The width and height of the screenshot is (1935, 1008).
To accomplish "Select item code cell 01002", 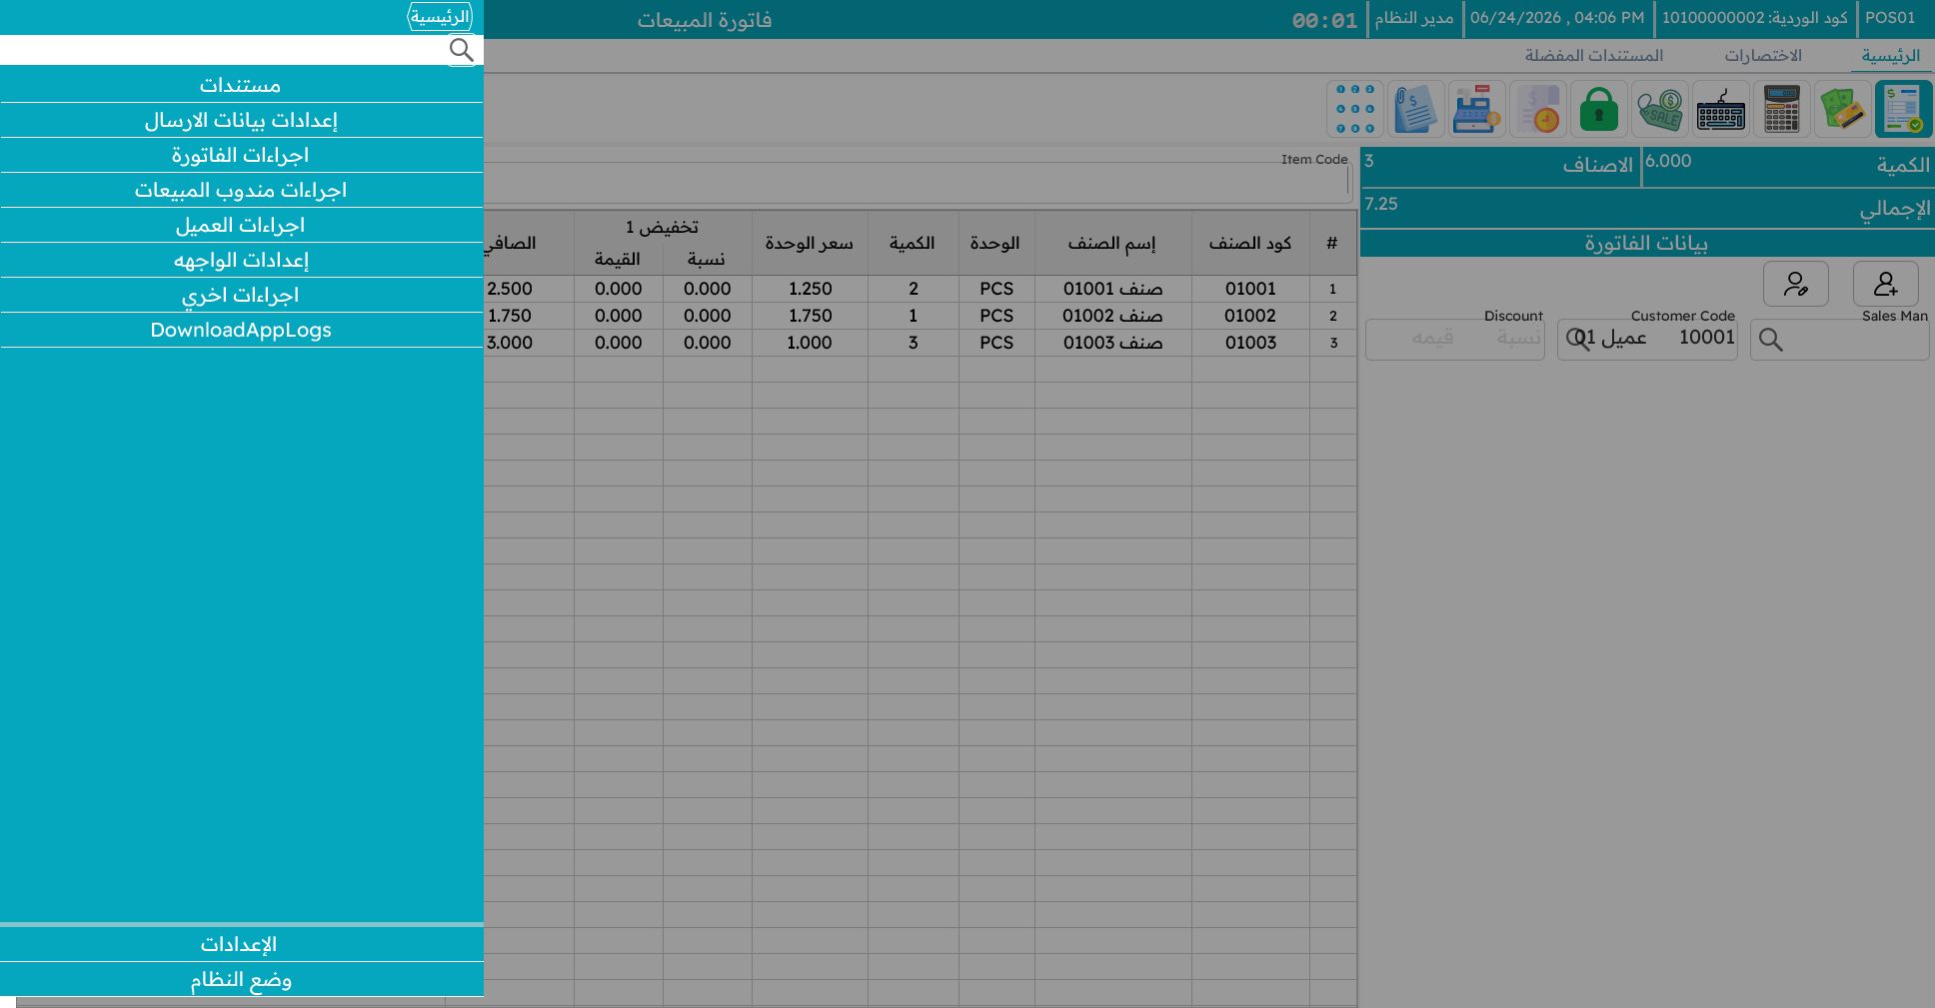I will [x=1250, y=316].
